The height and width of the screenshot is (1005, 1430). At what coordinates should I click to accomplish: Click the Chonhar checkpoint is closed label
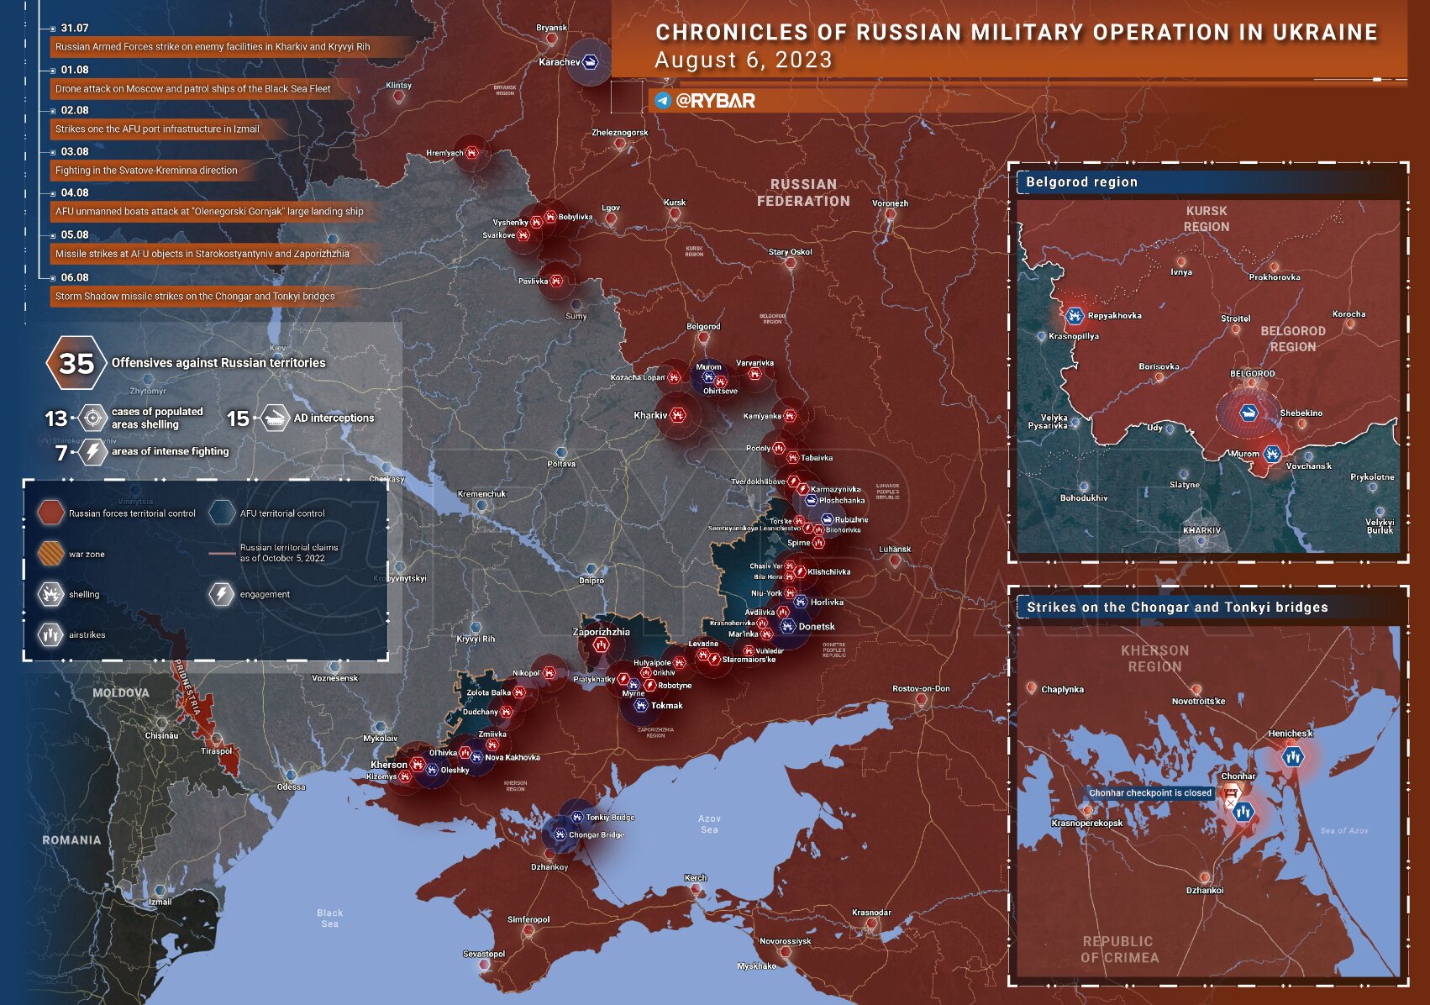click(x=1150, y=792)
